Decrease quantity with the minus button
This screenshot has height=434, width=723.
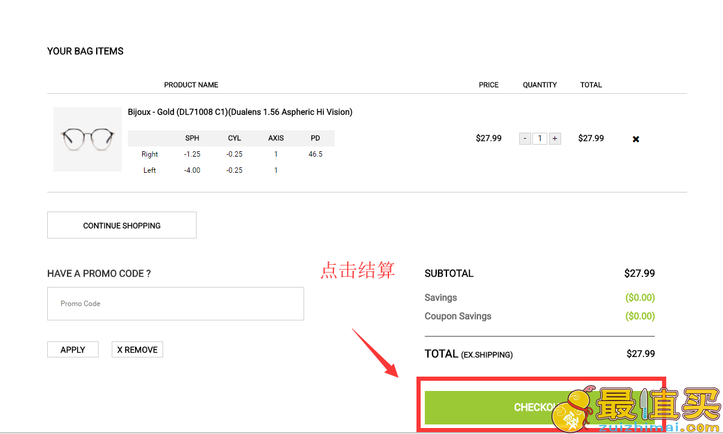(525, 139)
